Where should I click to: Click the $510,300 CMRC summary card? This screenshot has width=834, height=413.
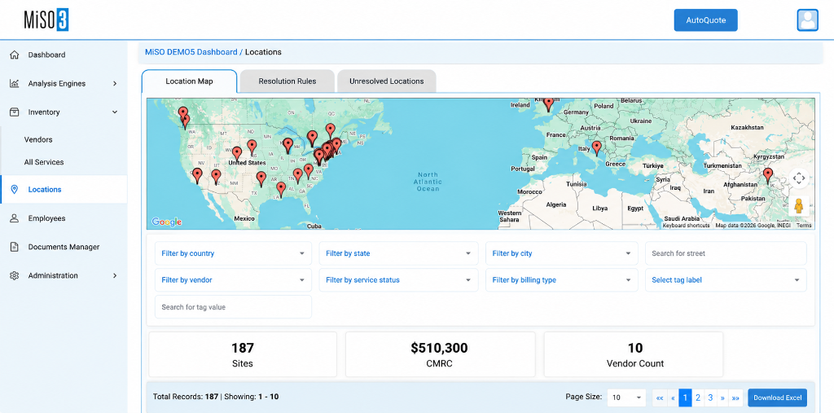click(441, 354)
